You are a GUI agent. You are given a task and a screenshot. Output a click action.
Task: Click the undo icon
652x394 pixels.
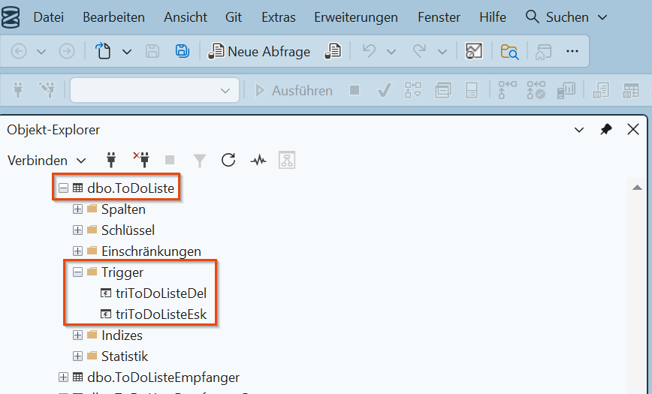point(369,51)
